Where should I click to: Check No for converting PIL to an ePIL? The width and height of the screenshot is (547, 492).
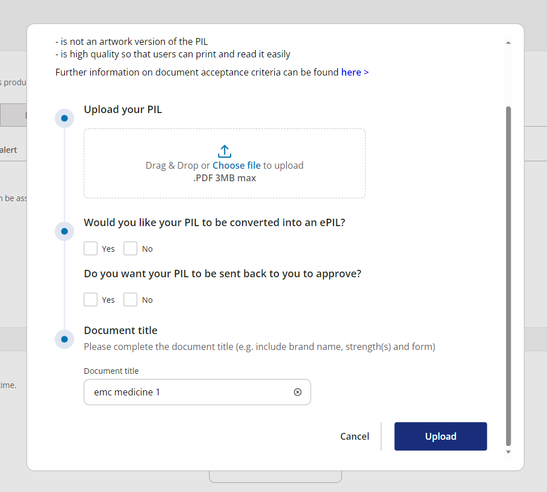pyautogui.click(x=130, y=248)
